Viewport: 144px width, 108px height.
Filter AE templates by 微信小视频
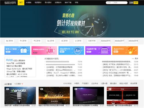(124, 84)
